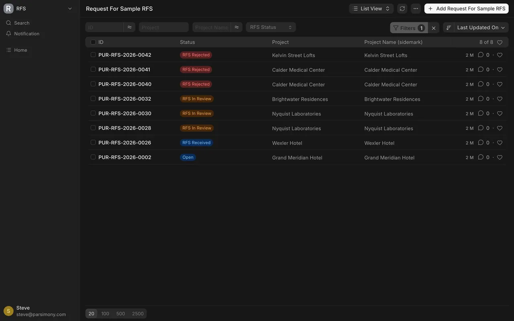Select checkbox for PUR-RFS-2026-0041
This screenshot has width=514, height=321.
[x=93, y=69]
